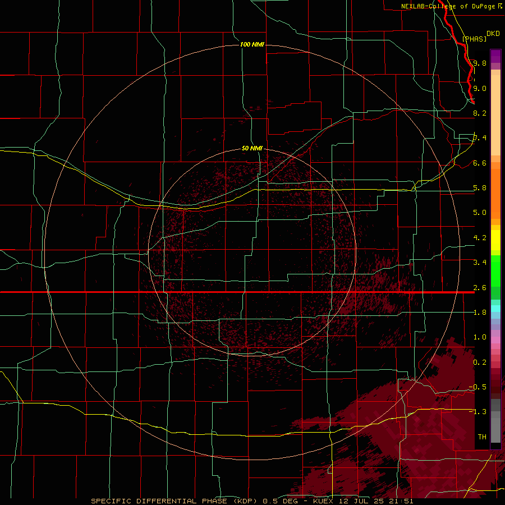This screenshot has height=505, width=505.
Task: Click the 'KUEX' radar site identifier
Action: pos(323,501)
